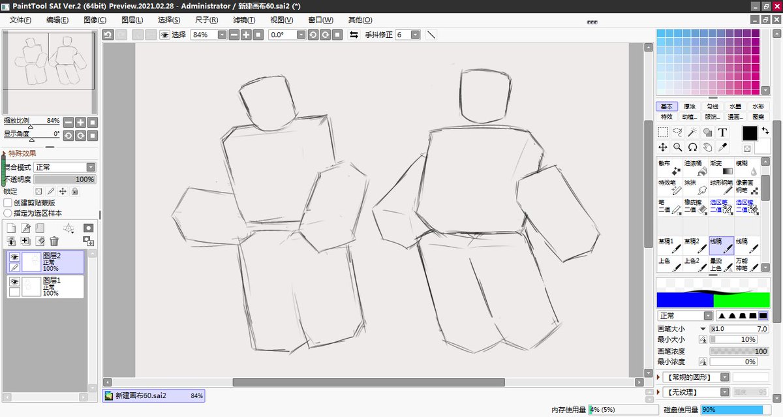Undo with the toolbar undo arrow
The width and height of the screenshot is (783, 417).
[108, 35]
